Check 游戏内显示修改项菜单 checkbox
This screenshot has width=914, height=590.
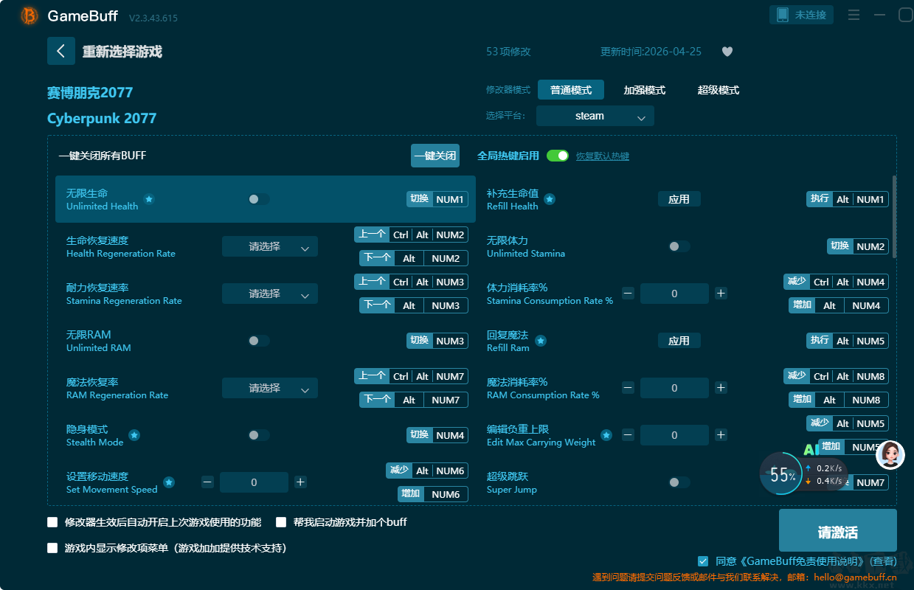52,548
